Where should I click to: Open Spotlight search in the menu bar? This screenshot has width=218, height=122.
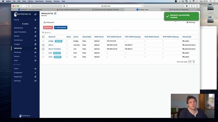(x=211, y=1)
